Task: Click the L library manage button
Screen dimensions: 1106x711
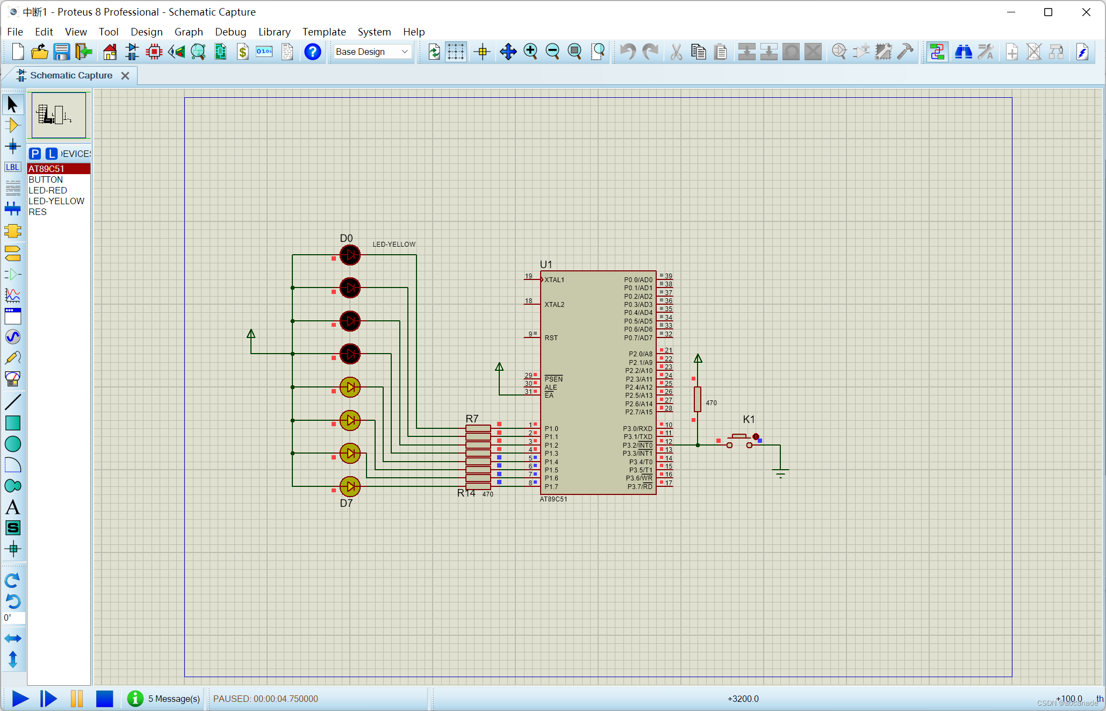Action: pos(51,154)
